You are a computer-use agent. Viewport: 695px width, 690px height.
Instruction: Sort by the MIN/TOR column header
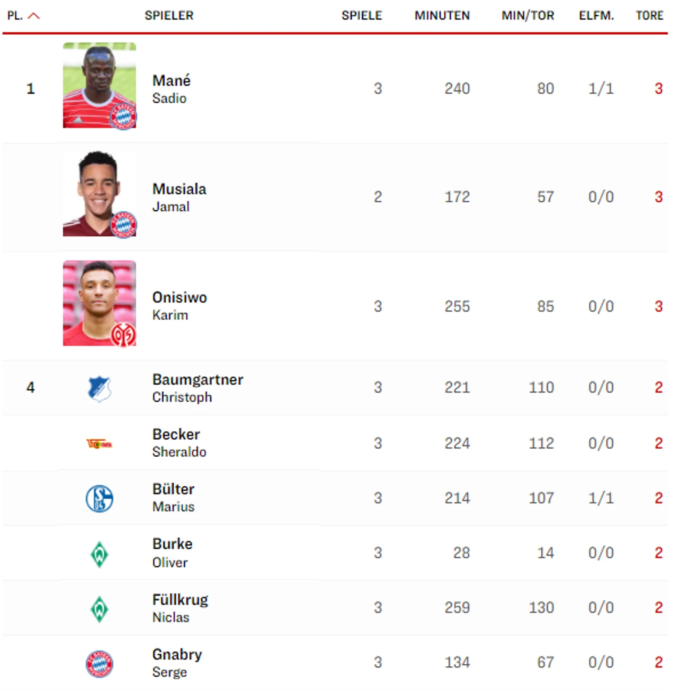point(527,16)
